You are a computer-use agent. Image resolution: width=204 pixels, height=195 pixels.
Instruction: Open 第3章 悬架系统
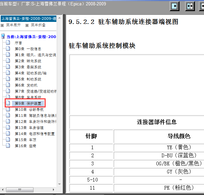[28, 67]
